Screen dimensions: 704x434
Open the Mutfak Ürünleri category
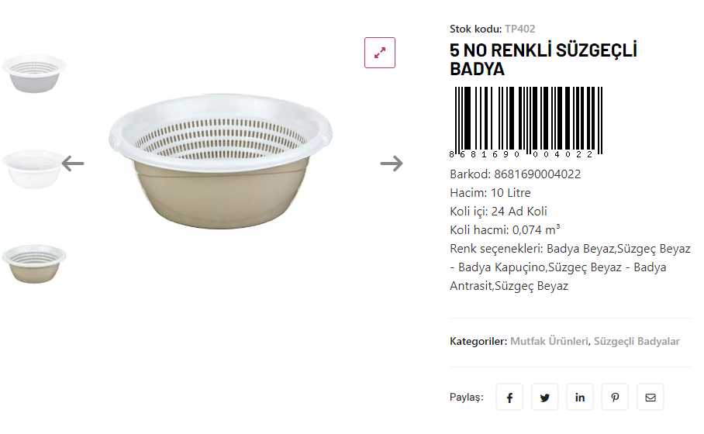pyautogui.click(x=549, y=341)
